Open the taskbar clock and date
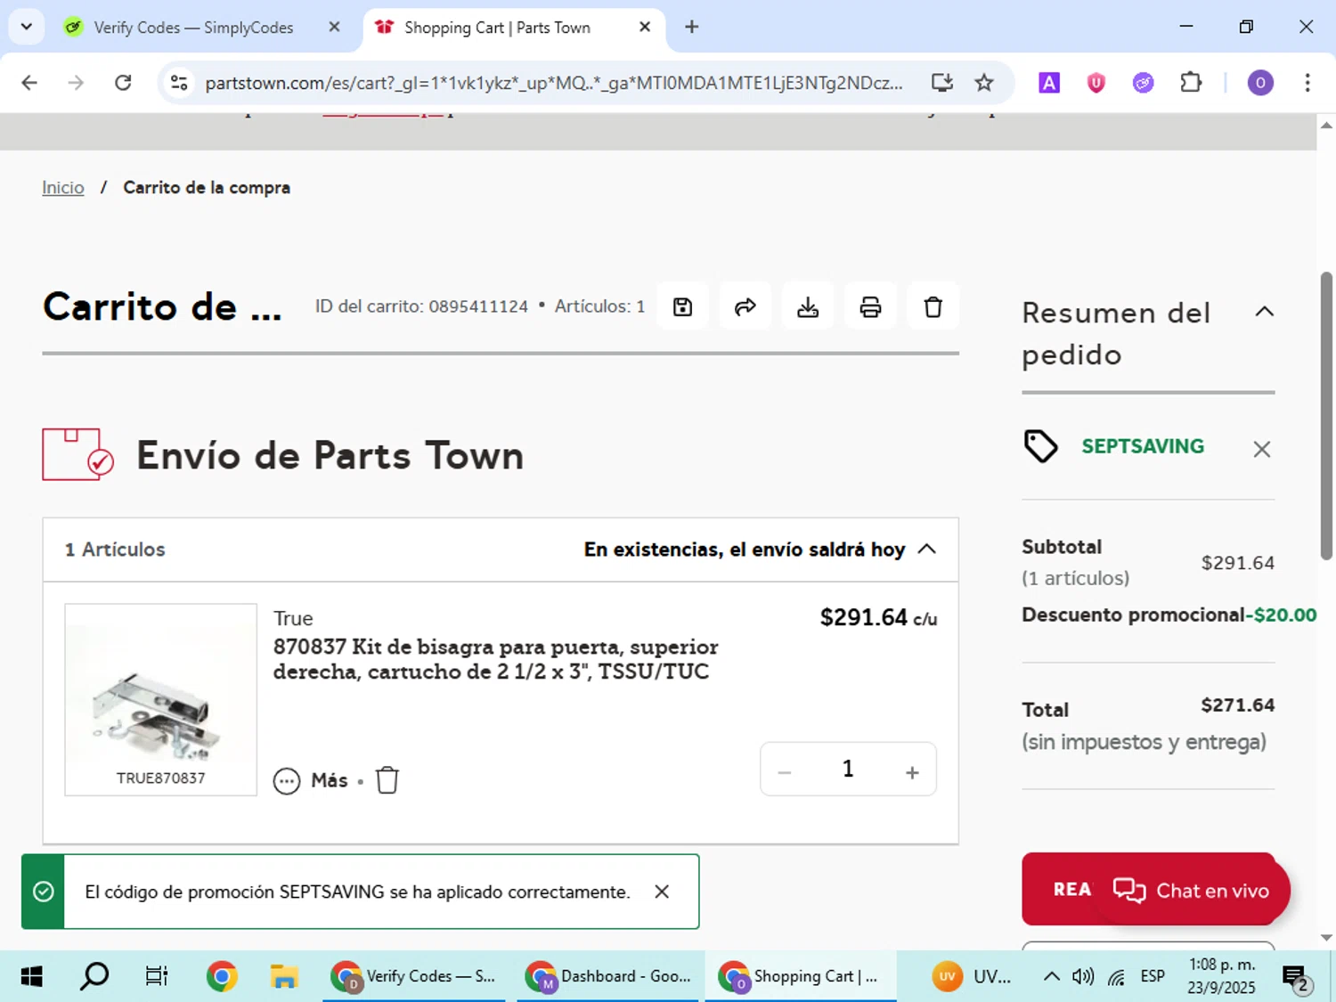This screenshot has height=1002, width=1336. pyautogui.click(x=1221, y=976)
